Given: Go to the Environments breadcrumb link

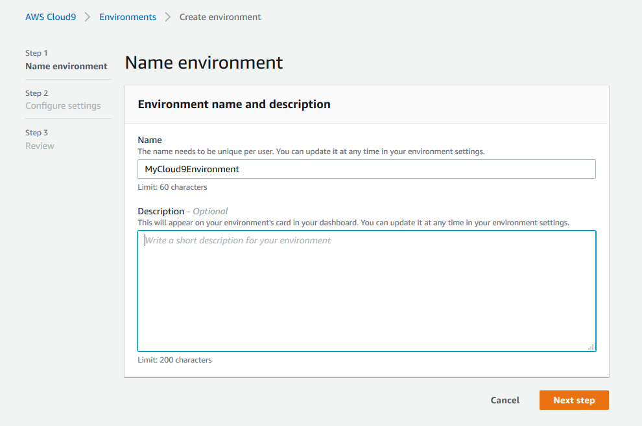Looking at the screenshot, I should (127, 17).
